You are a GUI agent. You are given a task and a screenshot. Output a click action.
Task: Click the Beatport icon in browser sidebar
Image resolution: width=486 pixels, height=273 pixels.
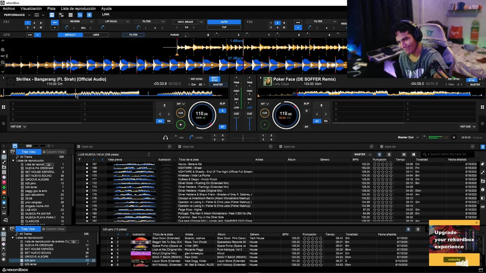[4, 198]
